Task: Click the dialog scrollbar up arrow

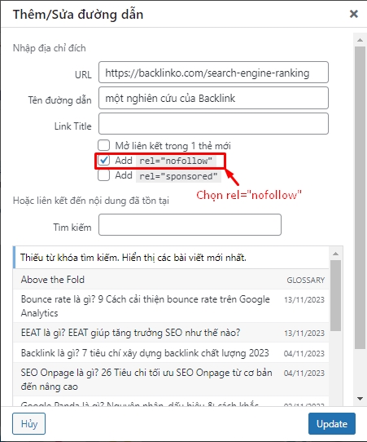Action: (360, 40)
